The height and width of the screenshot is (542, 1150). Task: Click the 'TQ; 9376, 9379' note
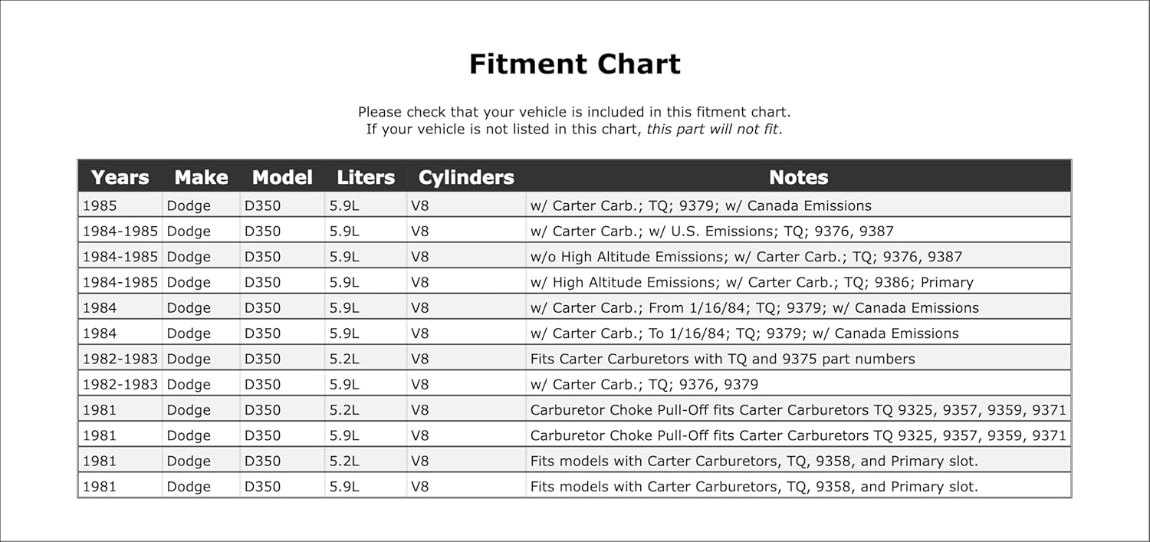644,384
